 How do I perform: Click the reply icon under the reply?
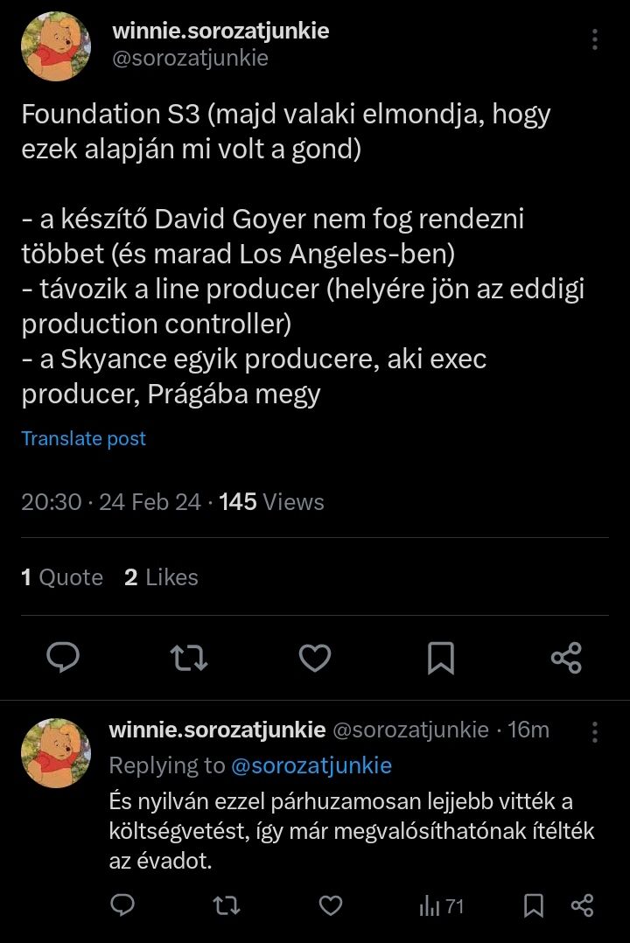pyautogui.click(x=123, y=905)
